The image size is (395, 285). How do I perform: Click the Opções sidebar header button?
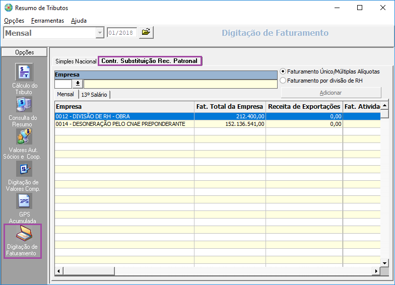click(x=24, y=52)
